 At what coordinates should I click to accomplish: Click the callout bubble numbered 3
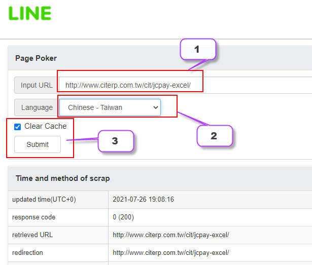point(115,141)
